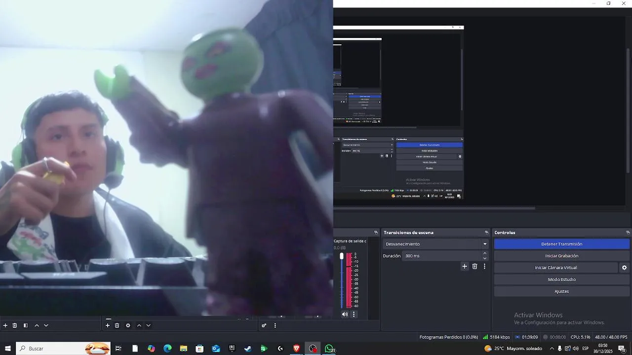
Task: Mute the Captura de salida audio channel
Action: [x=345, y=314]
